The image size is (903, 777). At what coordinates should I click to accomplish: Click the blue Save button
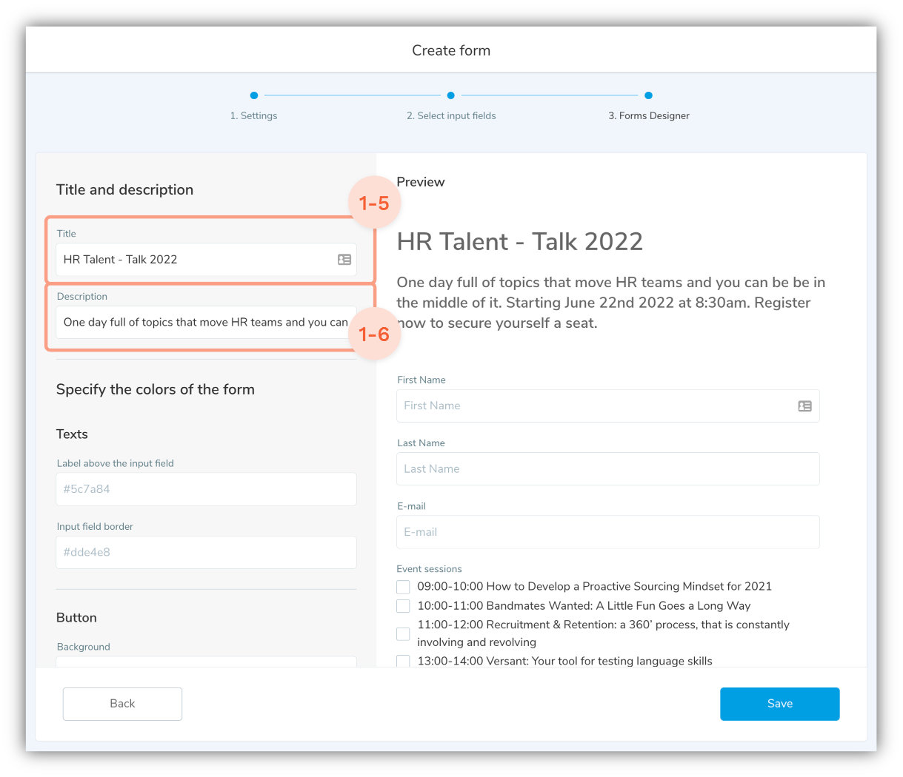[779, 704]
